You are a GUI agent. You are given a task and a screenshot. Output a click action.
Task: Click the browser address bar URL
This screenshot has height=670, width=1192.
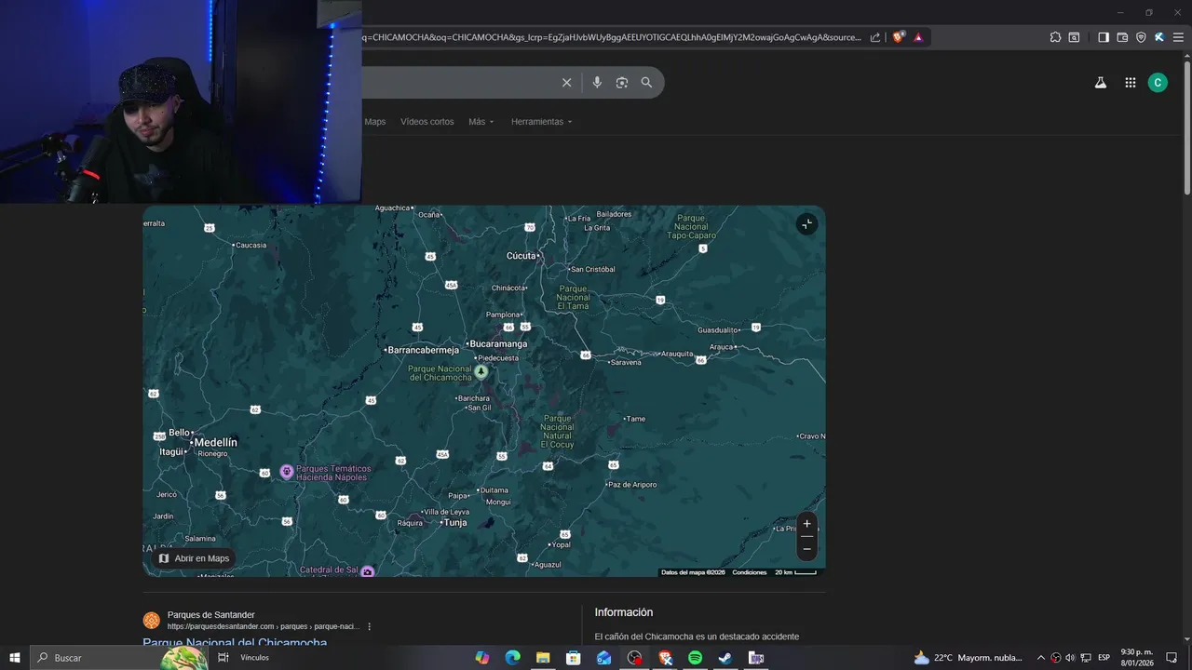(x=612, y=37)
